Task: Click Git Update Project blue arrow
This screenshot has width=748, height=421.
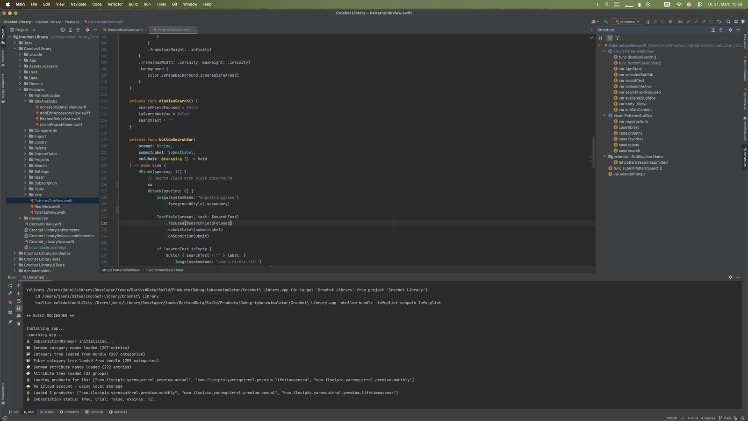Action: [x=688, y=22]
